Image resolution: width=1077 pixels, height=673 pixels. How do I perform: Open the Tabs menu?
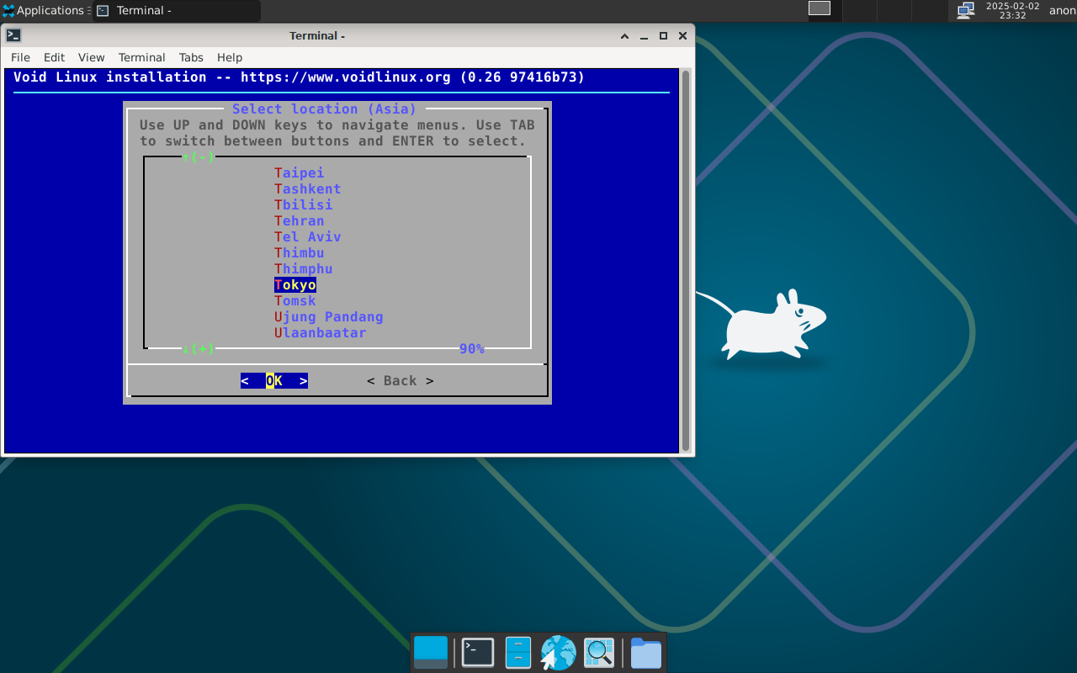click(x=191, y=57)
